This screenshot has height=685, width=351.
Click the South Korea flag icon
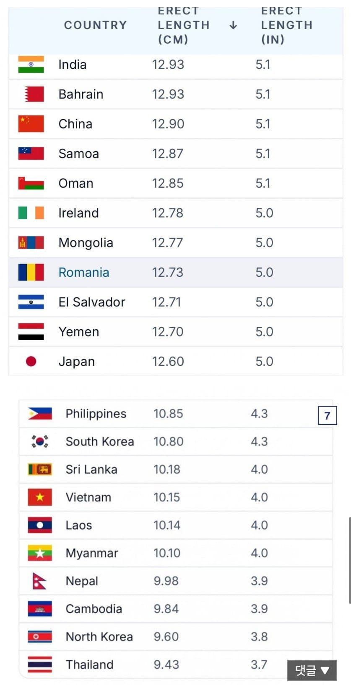point(40,441)
